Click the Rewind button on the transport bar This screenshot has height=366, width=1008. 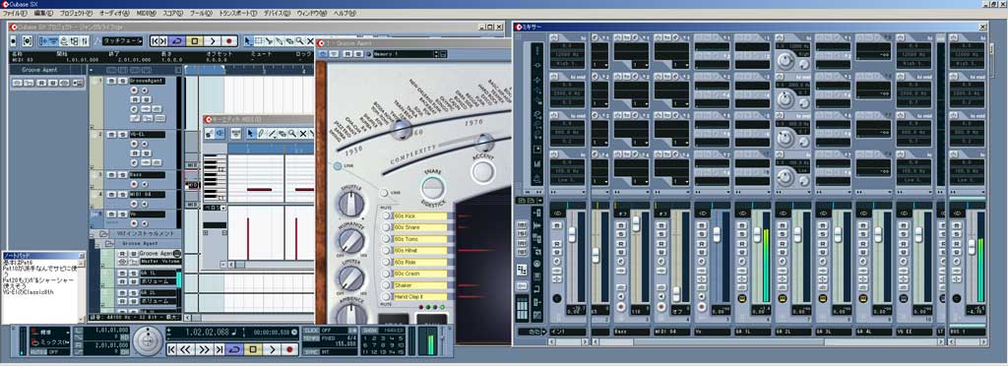186,349
